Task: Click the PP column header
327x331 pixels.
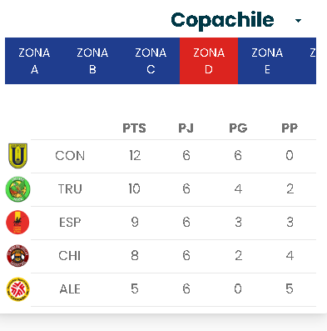Action: (x=290, y=128)
